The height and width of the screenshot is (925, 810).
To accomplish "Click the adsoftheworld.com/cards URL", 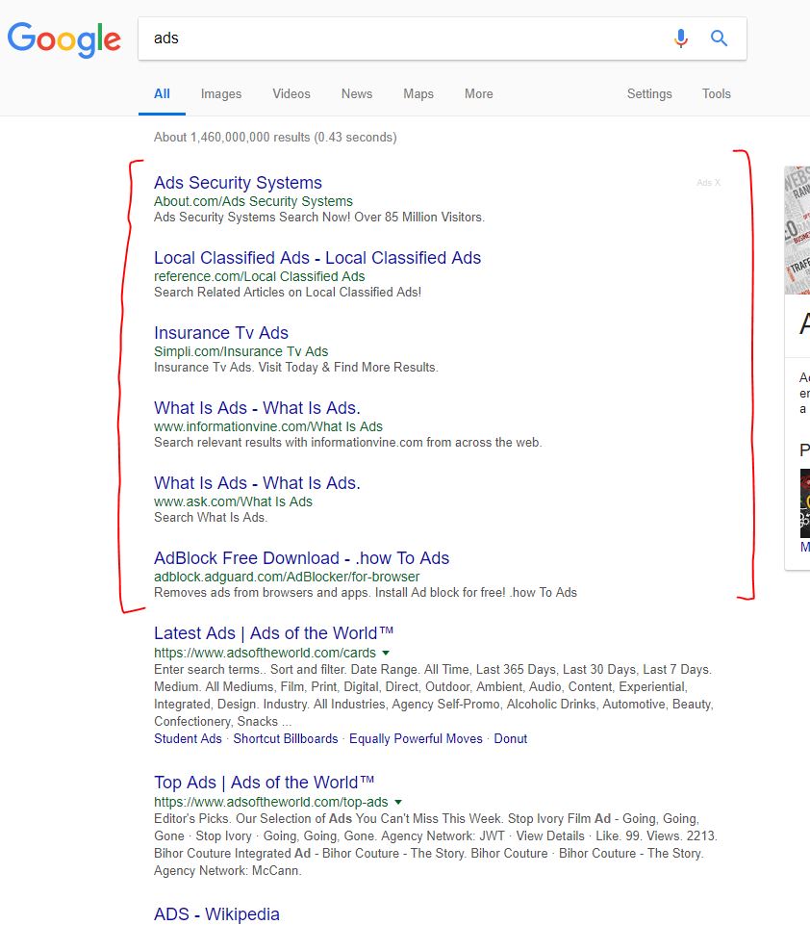I will (x=265, y=653).
